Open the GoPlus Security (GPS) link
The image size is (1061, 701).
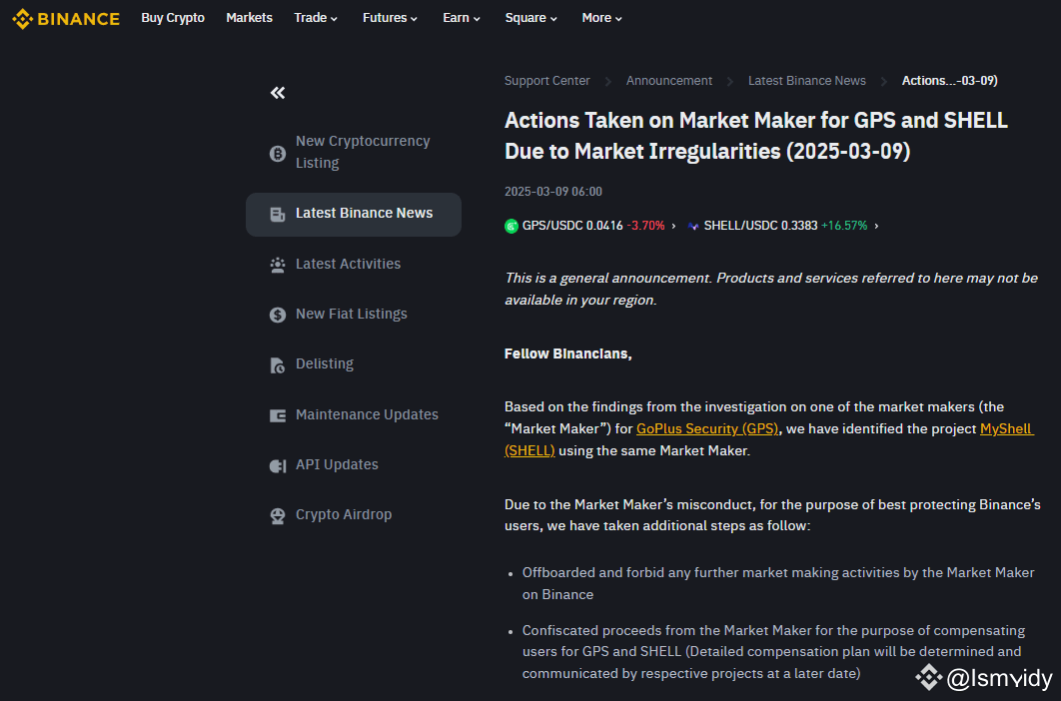pos(706,428)
